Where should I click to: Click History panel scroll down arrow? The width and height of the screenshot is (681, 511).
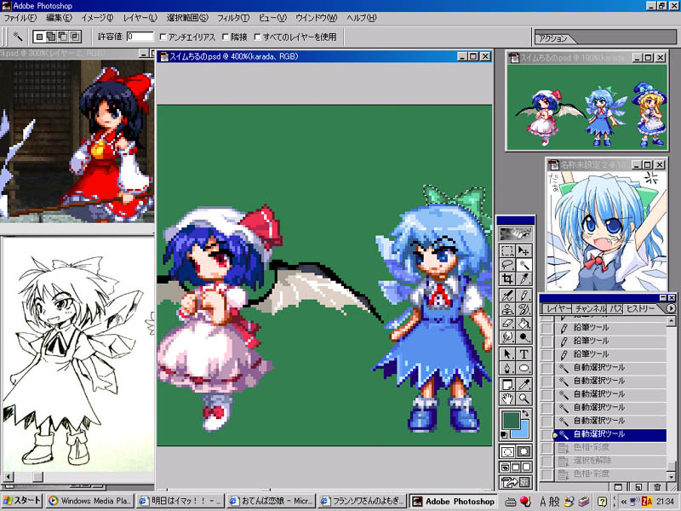click(x=671, y=477)
